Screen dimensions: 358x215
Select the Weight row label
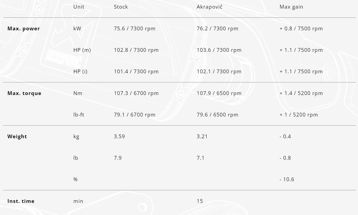point(17,137)
